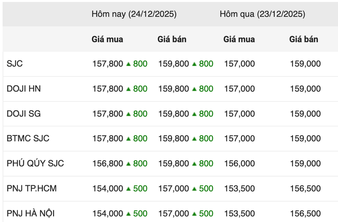
Task: Click the up arrow beside SJC buying price
Action: click(x=128, y=64)
